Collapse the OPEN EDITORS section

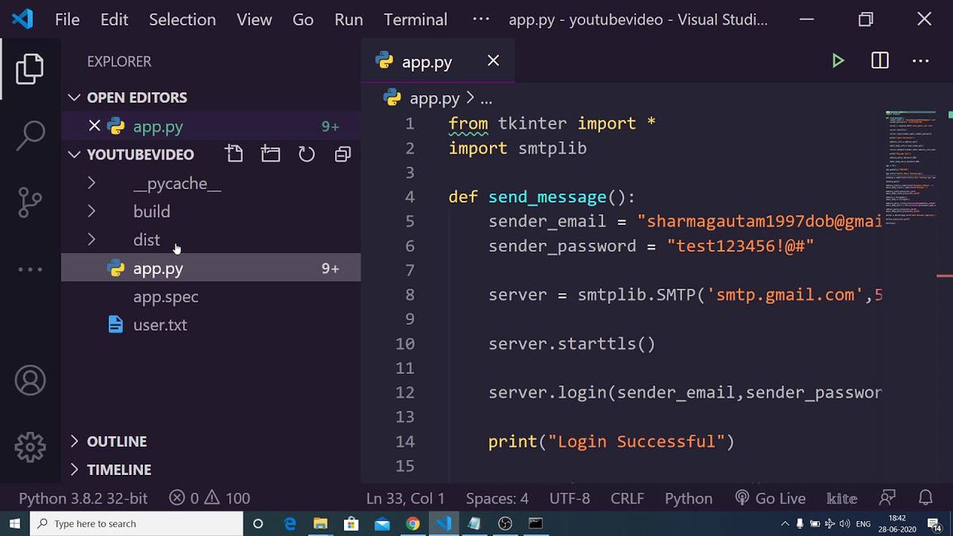tap(74, 97)
